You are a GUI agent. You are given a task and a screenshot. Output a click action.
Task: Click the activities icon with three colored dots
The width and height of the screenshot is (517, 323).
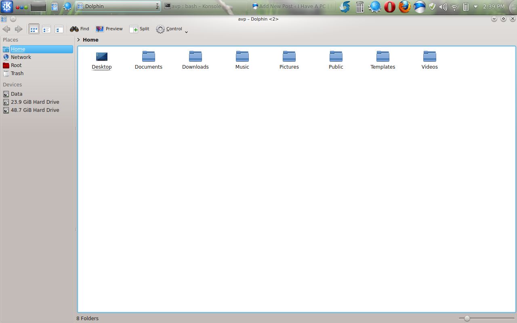(22, 7)
